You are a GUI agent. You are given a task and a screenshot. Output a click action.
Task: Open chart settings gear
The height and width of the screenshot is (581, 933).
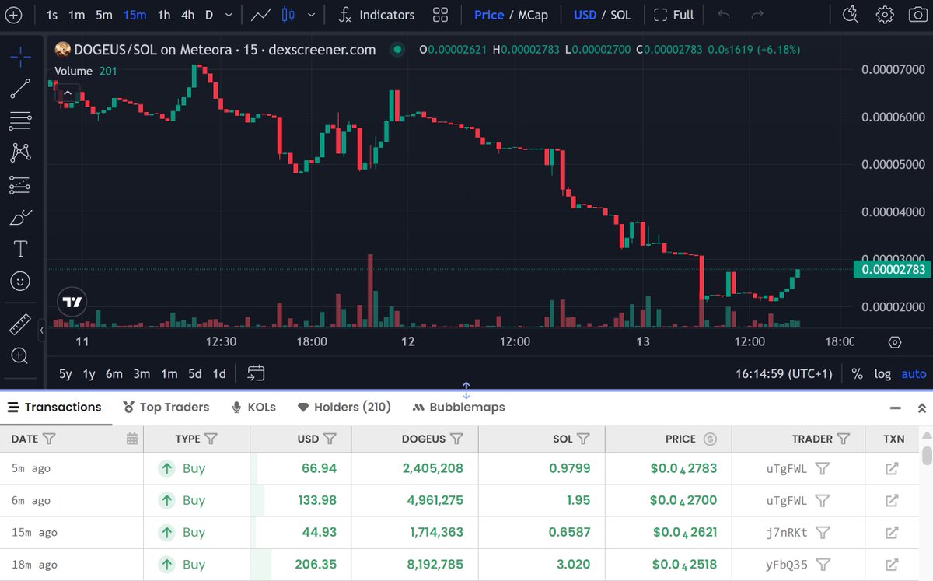(x=885, y=15)
